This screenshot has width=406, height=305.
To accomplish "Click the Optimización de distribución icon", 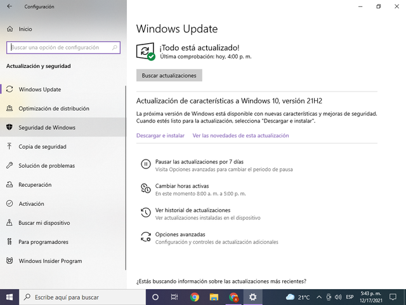I will [x=10, y=108].
